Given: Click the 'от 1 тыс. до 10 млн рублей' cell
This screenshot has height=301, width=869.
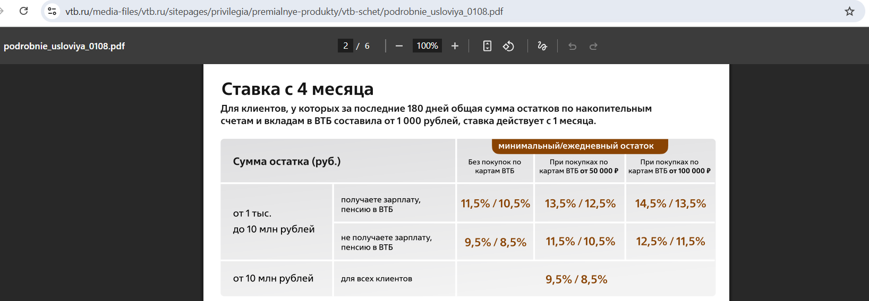Looking at the screenshot, I should [276, 222].
